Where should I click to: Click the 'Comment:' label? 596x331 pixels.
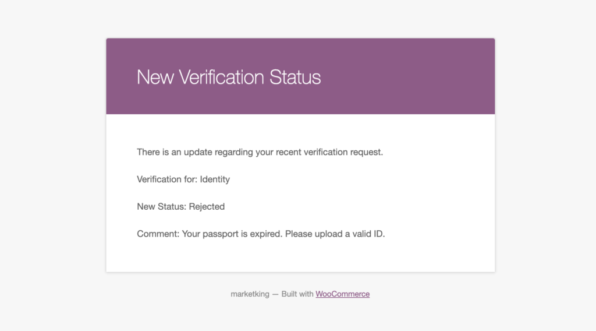pyautogui.click(x=158, y=234)
